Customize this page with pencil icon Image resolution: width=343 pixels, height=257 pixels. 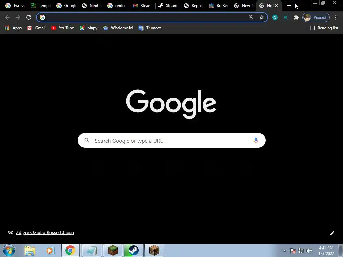pyautogui.click(x=332, y=233)
